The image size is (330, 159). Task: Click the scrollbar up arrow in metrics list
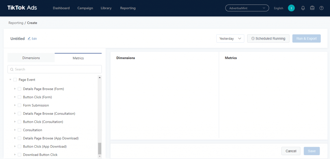(x=100, y=77)
